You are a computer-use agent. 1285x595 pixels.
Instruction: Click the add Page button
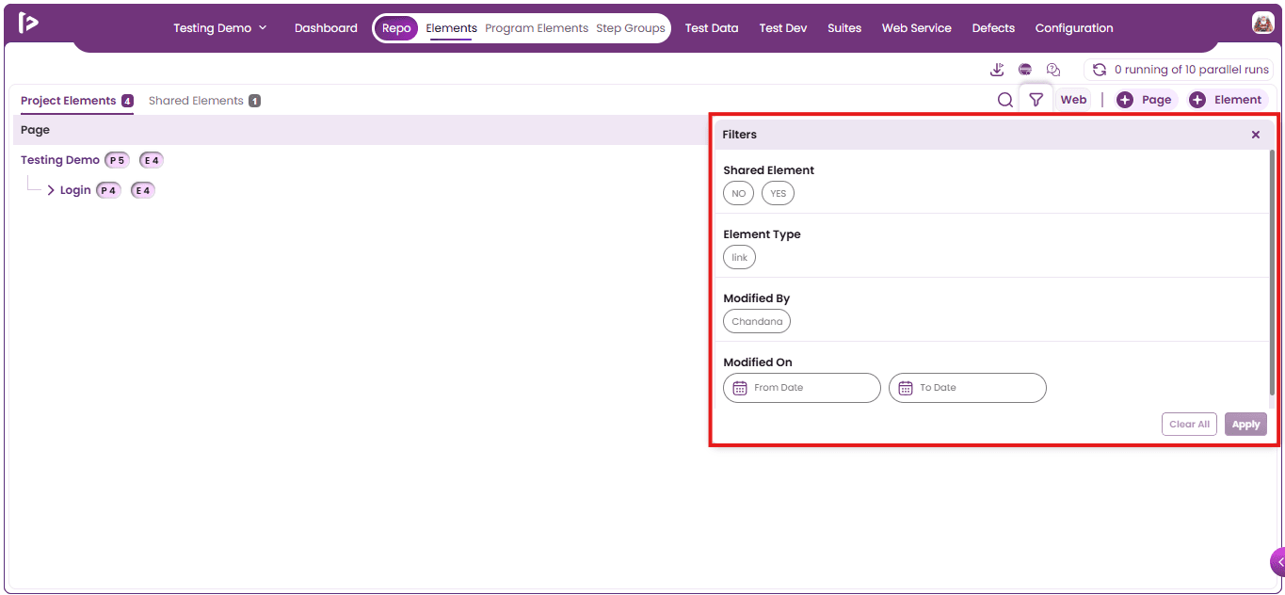pyautogui.click(x=1144, y=100)
